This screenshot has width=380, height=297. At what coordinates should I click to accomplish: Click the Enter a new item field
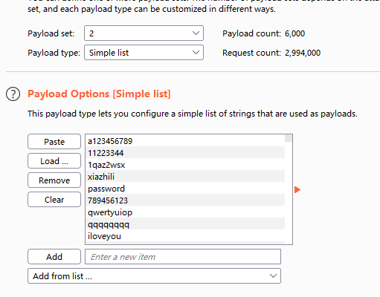(x=183, y=257)
